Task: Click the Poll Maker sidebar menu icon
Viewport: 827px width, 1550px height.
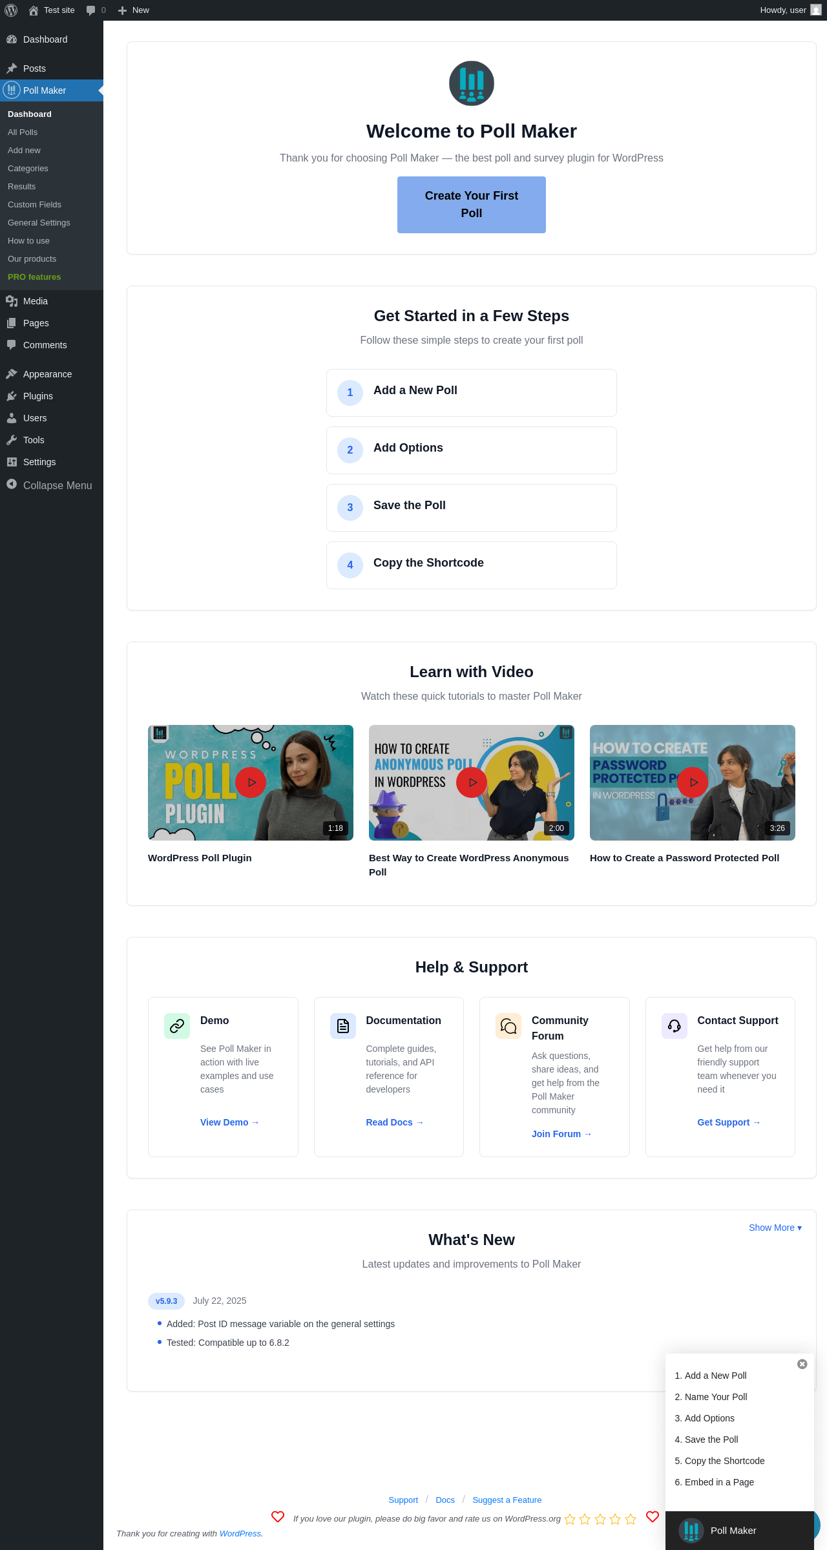Action: [12, 90]
